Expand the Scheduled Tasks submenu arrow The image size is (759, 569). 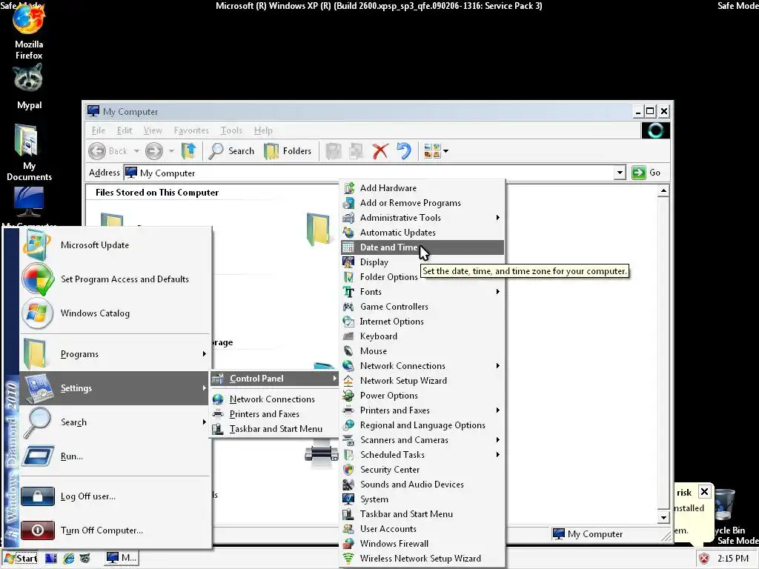(497, 455)
